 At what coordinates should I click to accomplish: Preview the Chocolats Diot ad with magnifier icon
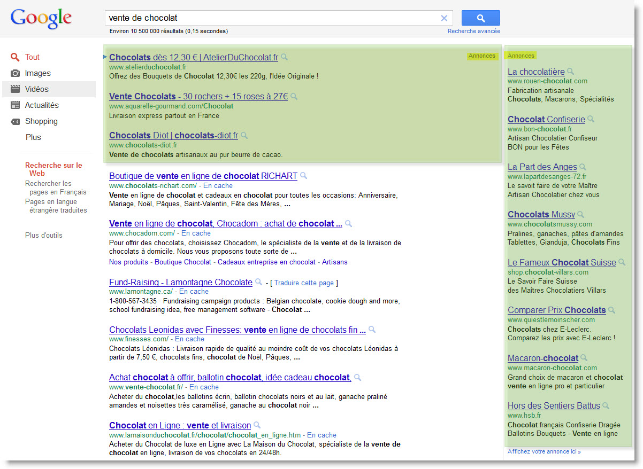tap(244, 136)
